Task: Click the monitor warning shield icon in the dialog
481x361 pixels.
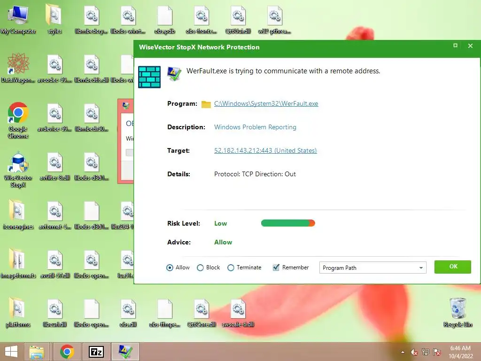Action: 174,74
